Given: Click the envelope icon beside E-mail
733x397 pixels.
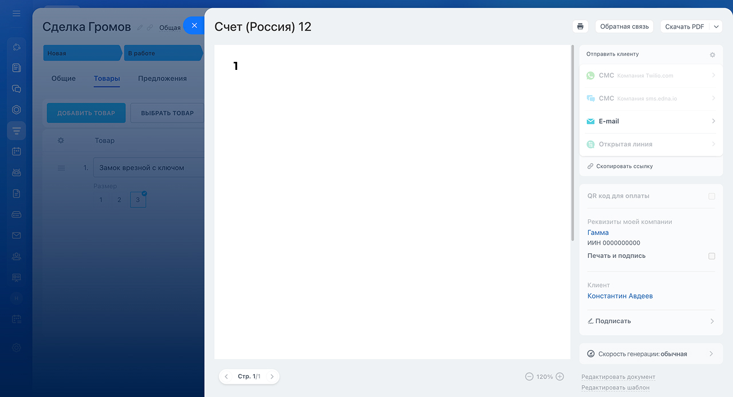Looking at the screenshot, I should point(591,121).
